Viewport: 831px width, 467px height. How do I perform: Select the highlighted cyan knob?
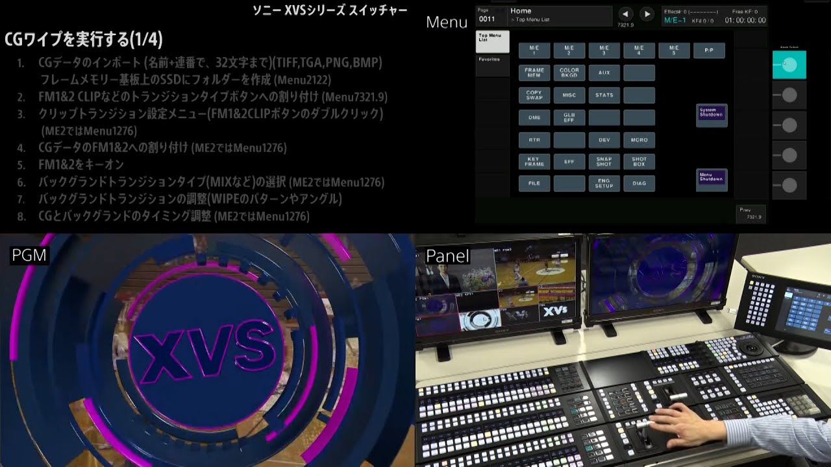click(789, 64)
